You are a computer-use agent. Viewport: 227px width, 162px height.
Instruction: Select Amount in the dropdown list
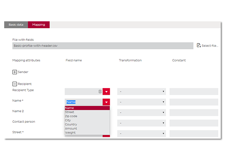[x=87, y=129]
